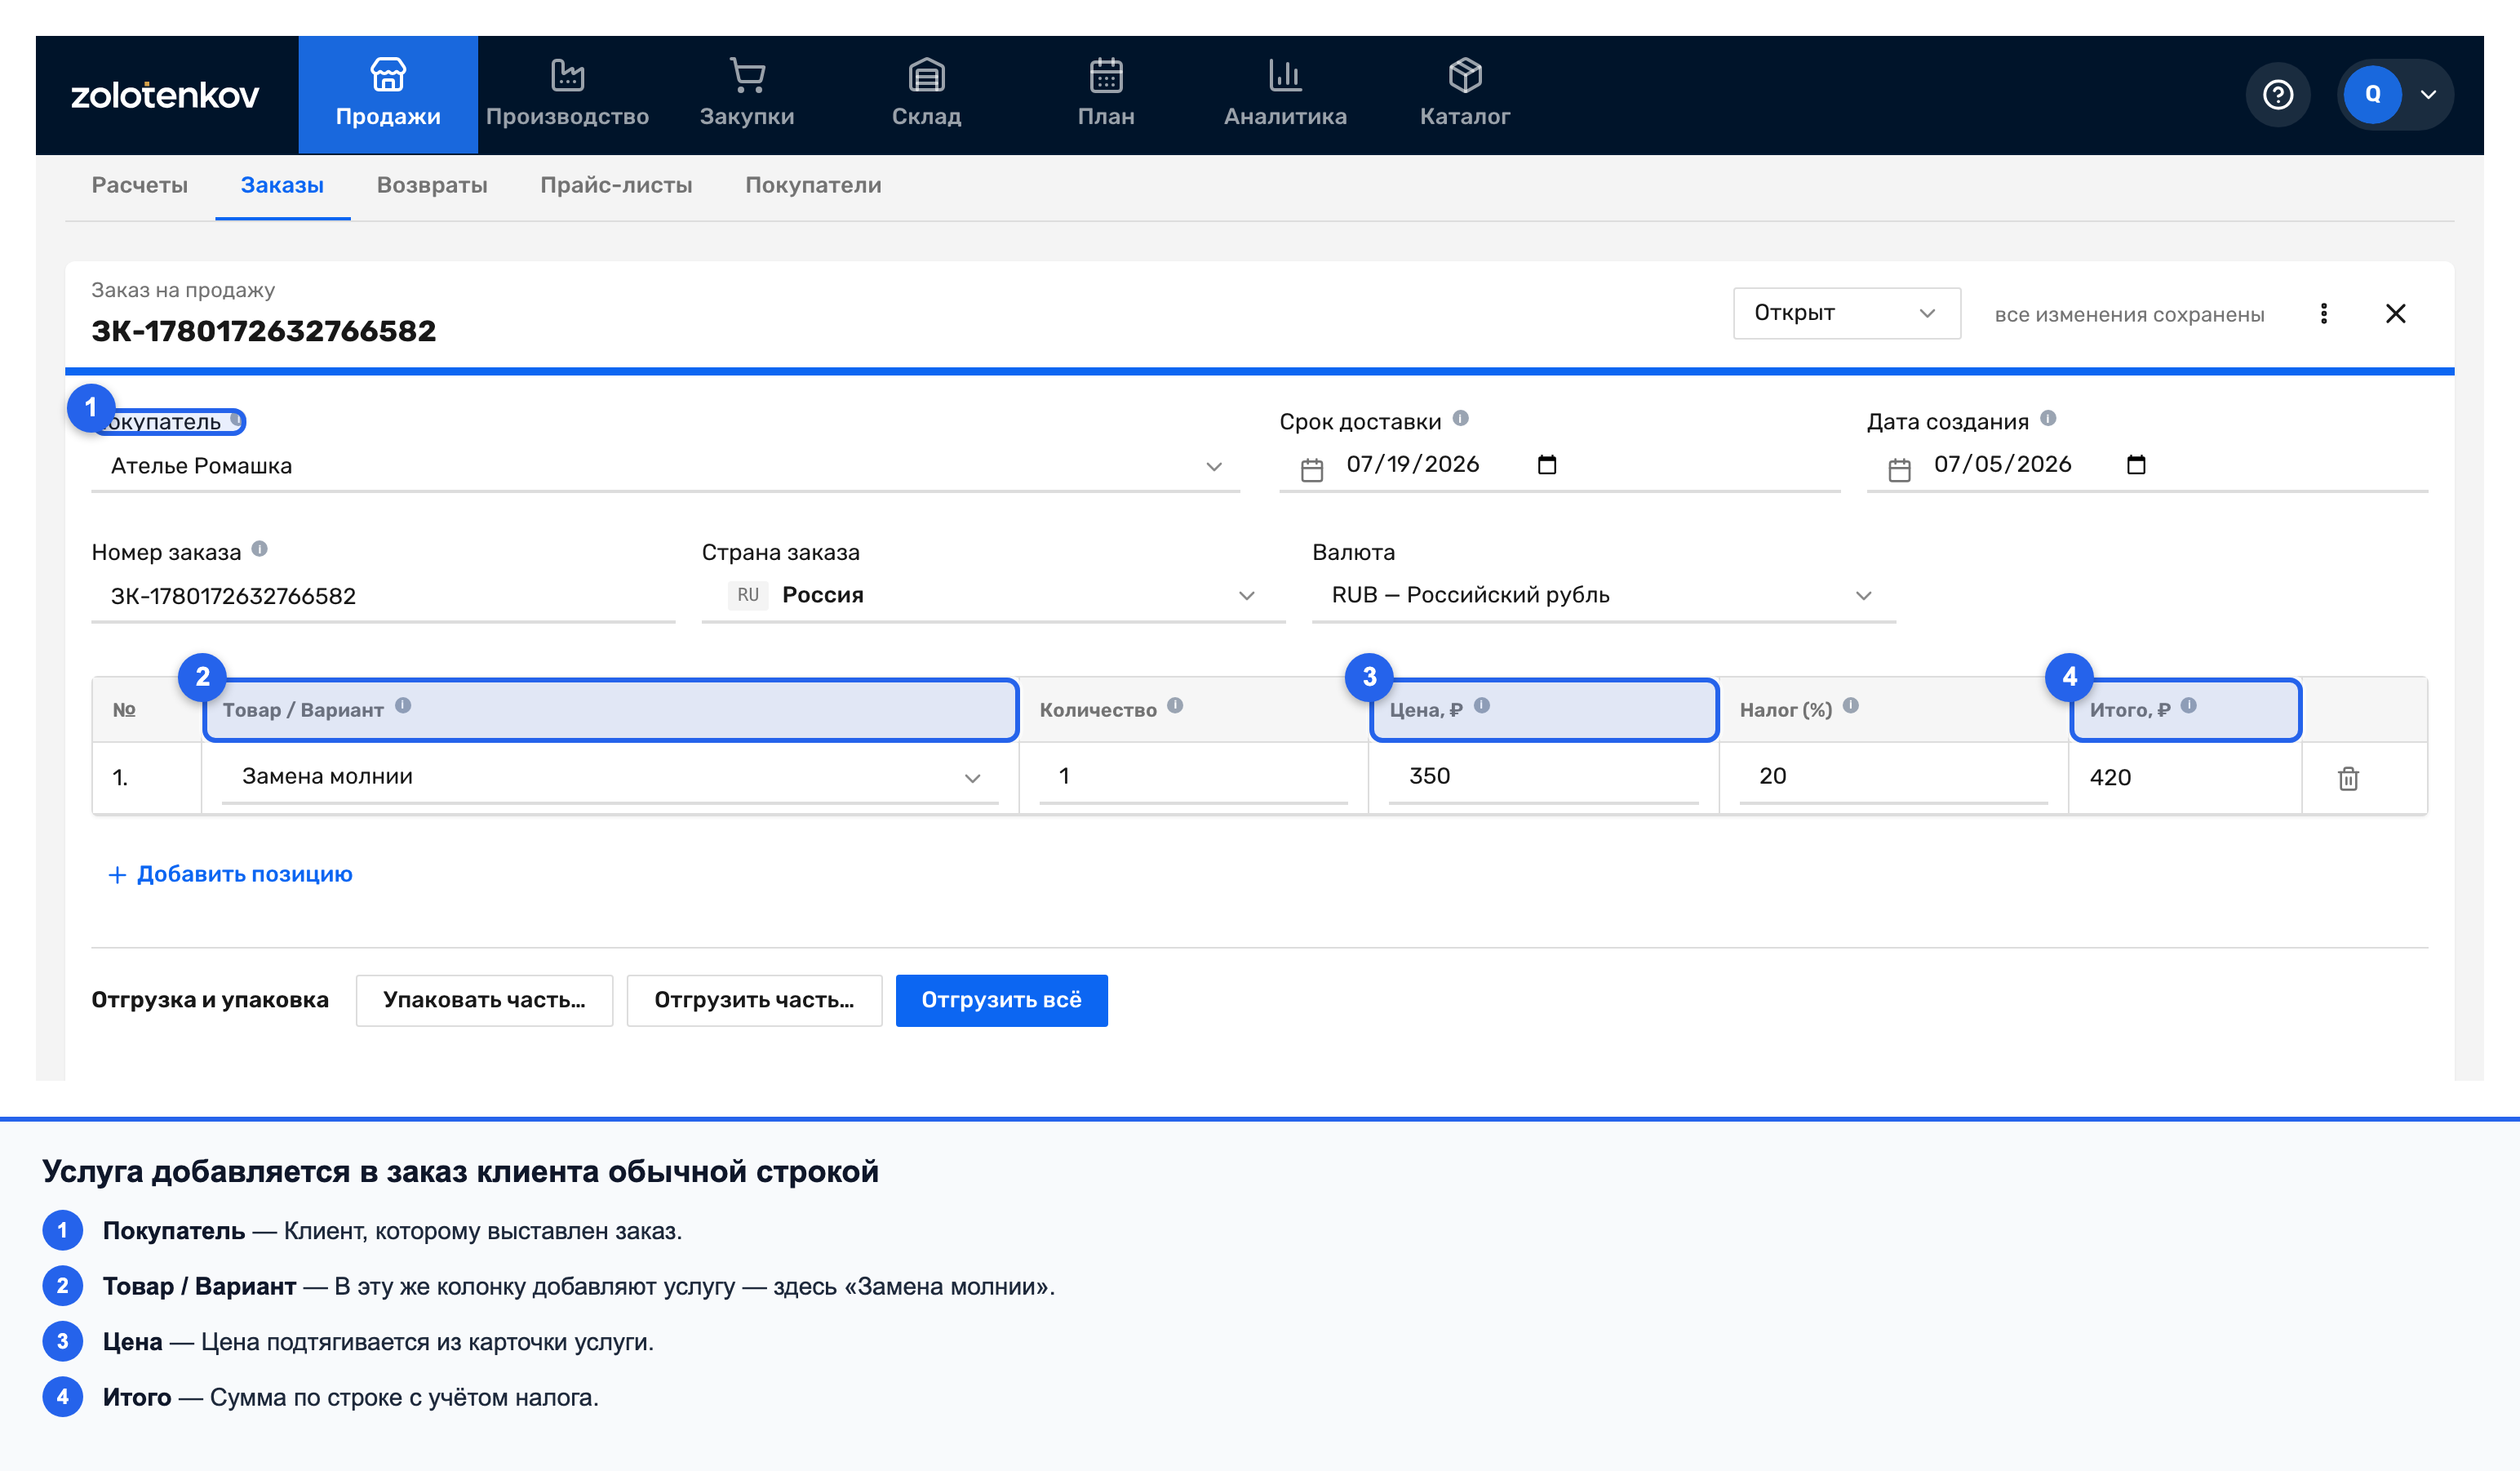The image size is (2520, 1471).
Task: Click Срок доставки info icon
Action: (x=1460, y=419)
